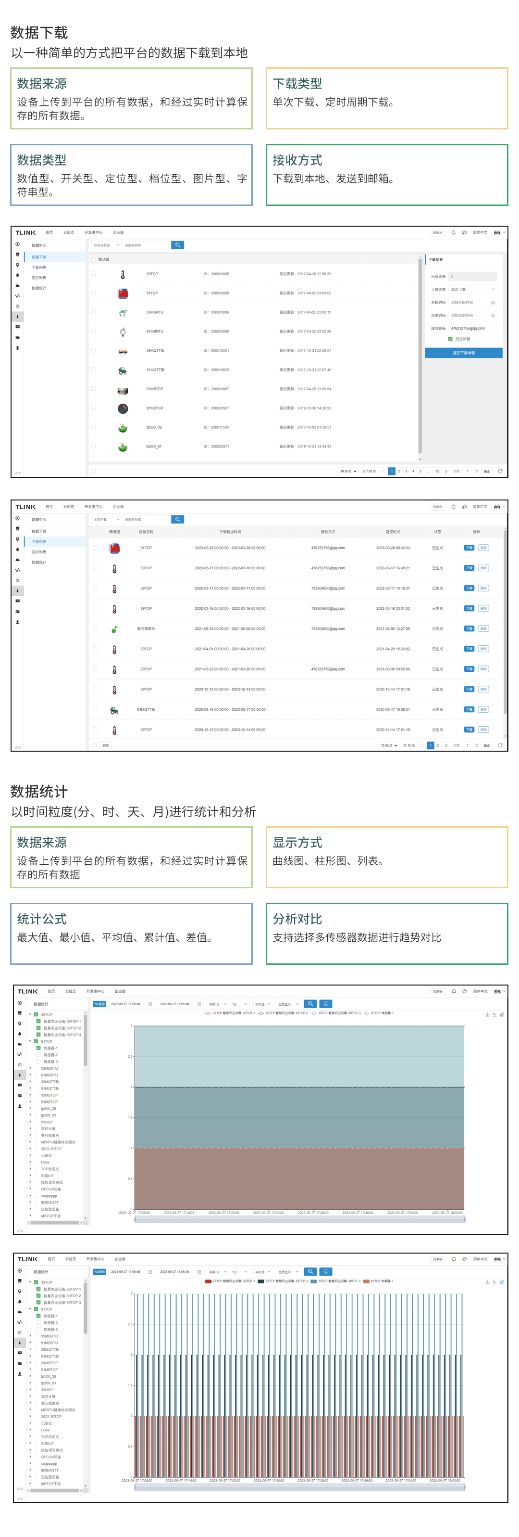This screenshot has height=1537, width=519.
Task: Open the 下载方式 单次下载 dropdown
Action: tap(472, 289)
